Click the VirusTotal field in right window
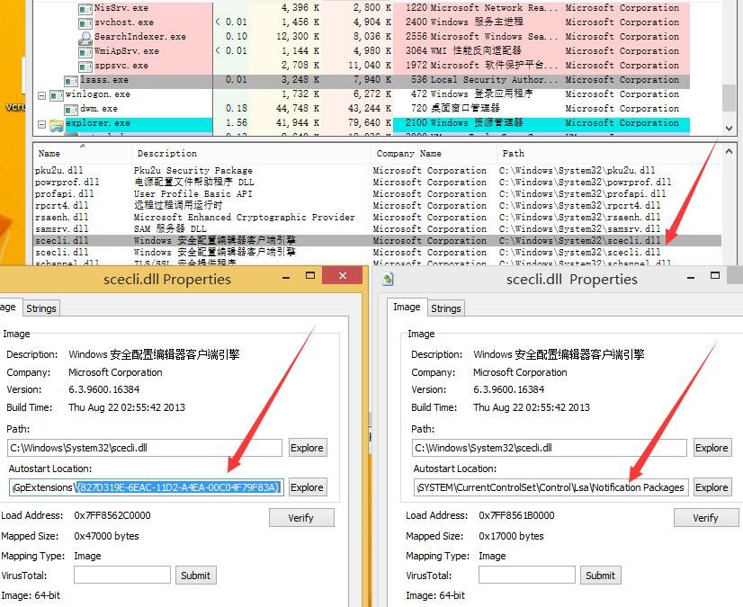The image size is (743, 607). pos(527,576)
